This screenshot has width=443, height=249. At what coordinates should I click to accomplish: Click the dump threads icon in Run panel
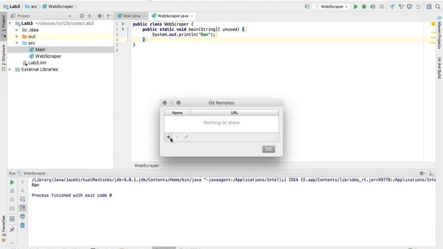coord(12,208)
